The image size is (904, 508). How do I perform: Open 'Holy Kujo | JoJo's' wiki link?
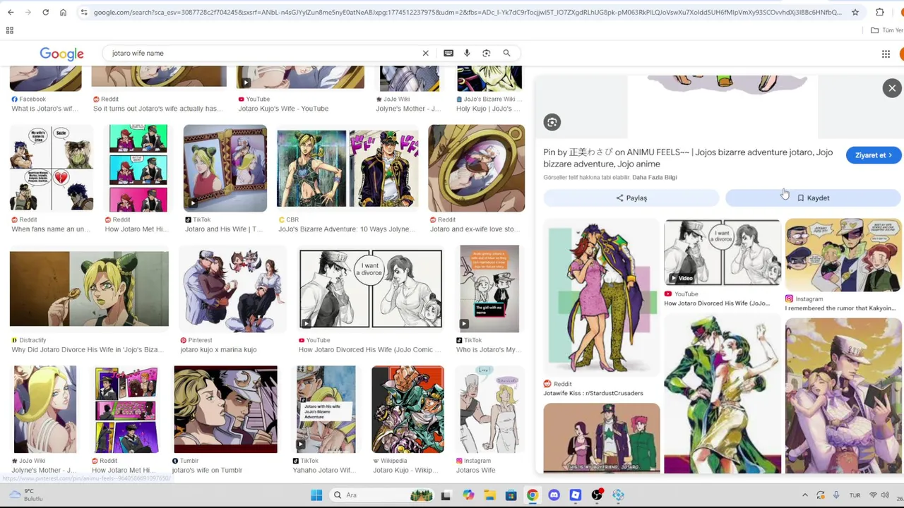click(488, 109)
